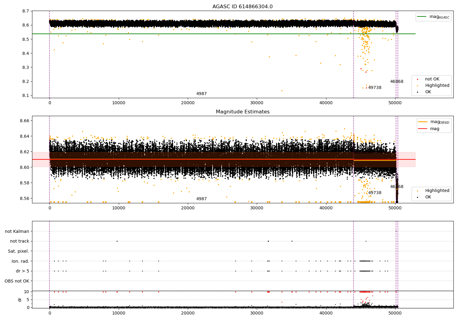Click the "8.3" y-axis tick label

click(26, 67)
